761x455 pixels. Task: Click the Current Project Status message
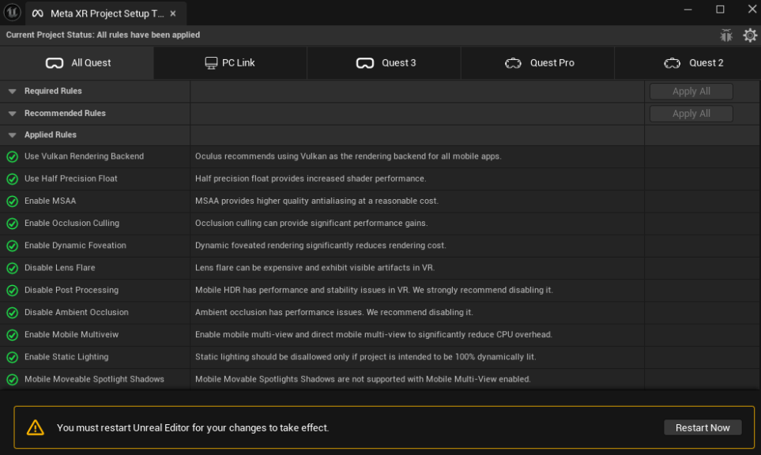click(x=103, y=35)
